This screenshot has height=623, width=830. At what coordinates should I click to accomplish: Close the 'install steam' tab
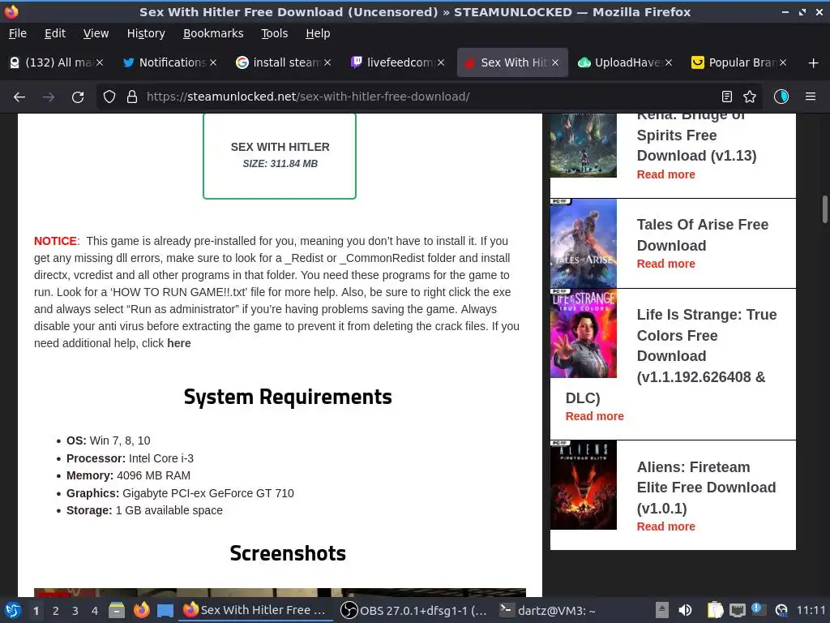327,62
